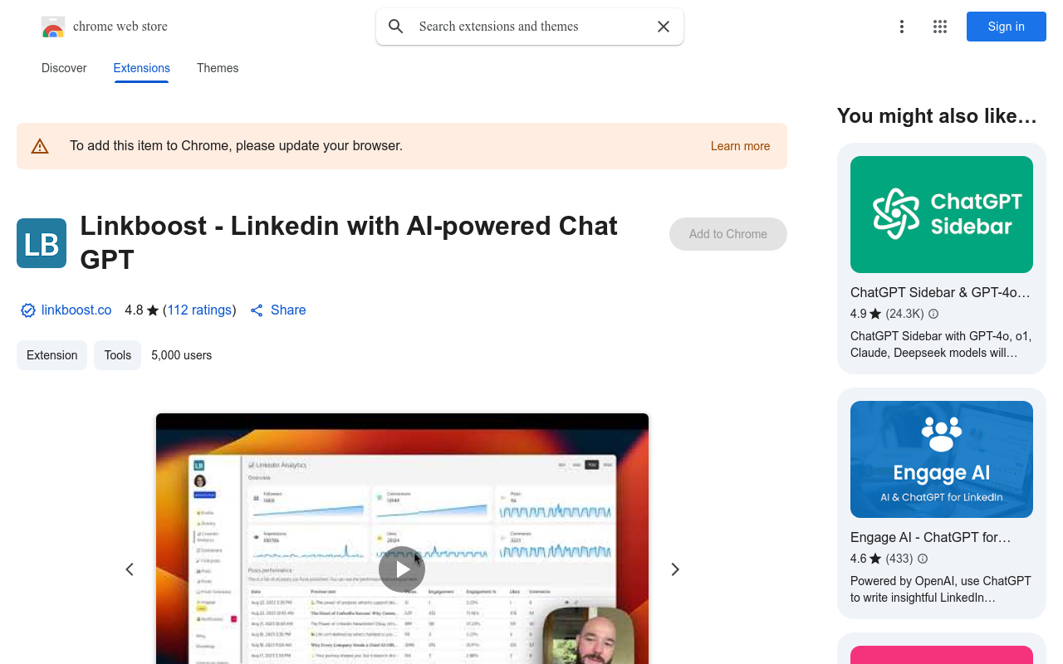
Task: Select the Extension category chip
Action: click(51, 355)
